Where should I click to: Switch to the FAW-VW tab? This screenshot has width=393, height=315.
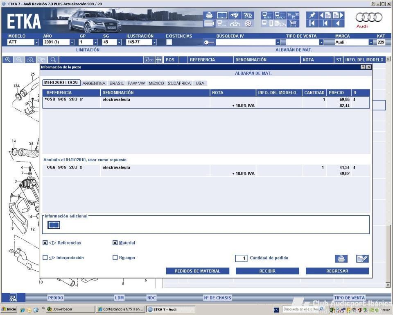136,83
